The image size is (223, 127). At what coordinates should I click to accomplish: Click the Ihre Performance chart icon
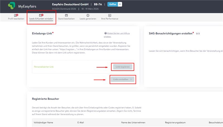(x=110, y=15)
